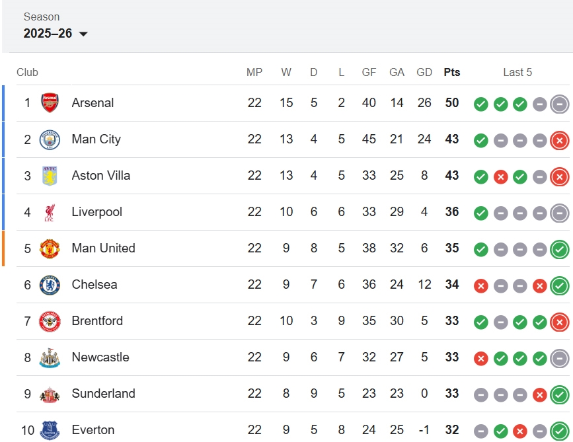Click Chelsea's first red loss icon
The height and width of the screenshot is (442, 573).
481,285
